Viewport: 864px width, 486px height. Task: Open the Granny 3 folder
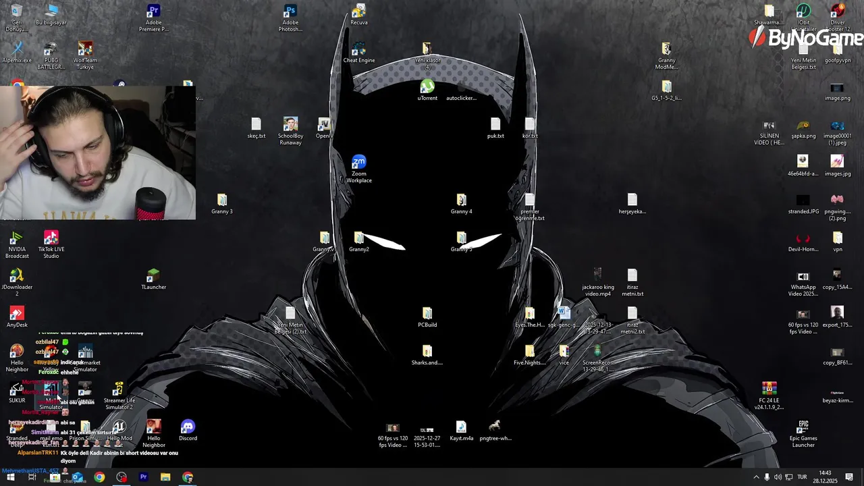click(222, 204)
